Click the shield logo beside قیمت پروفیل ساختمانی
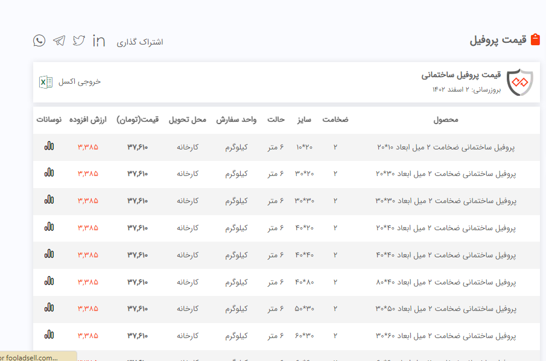The image size is (546, 361). click(519, 83)
